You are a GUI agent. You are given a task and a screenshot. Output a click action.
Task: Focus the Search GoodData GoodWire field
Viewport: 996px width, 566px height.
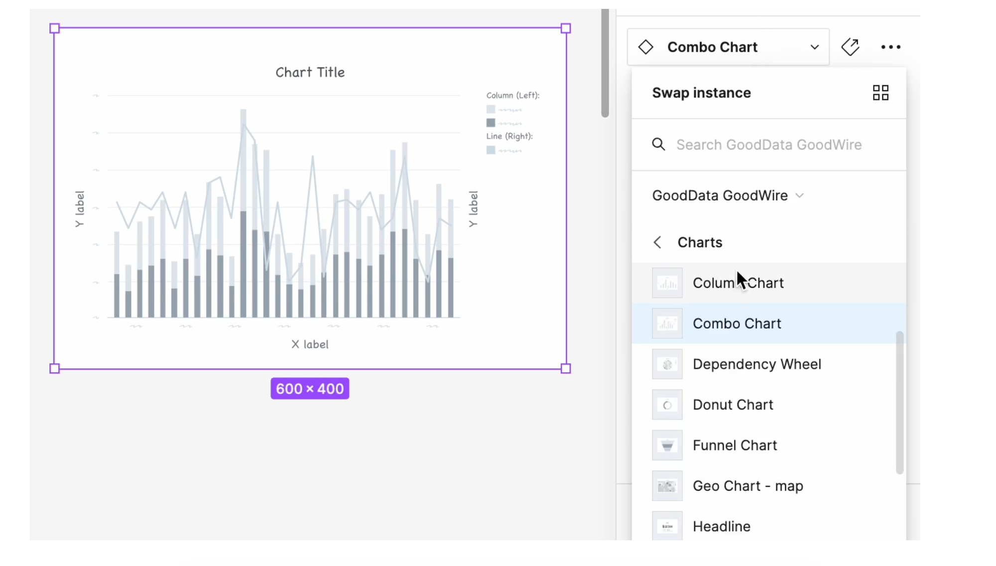(x=769, y=145)
